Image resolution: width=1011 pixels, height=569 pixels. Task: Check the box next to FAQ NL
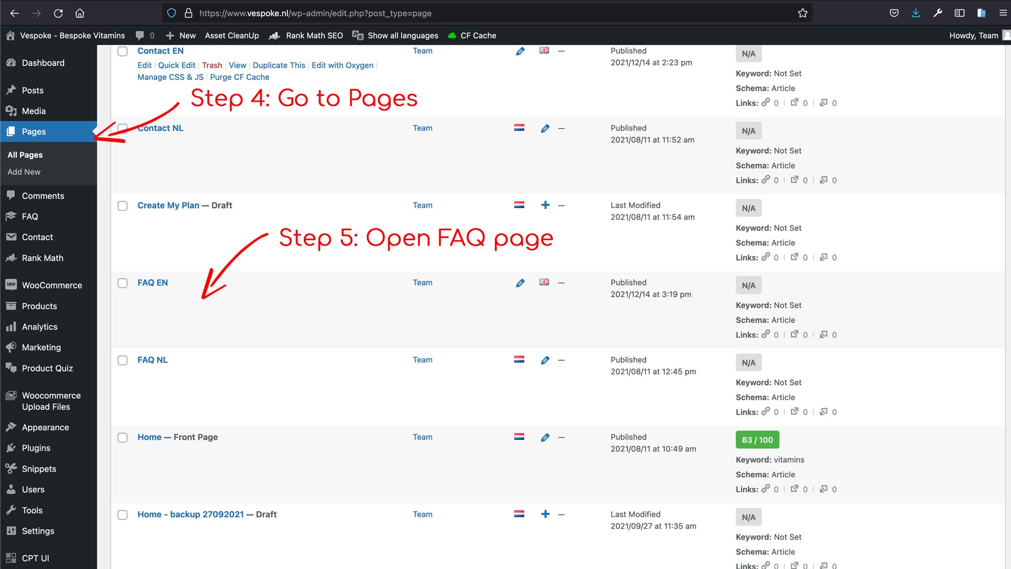click(123, 360)
